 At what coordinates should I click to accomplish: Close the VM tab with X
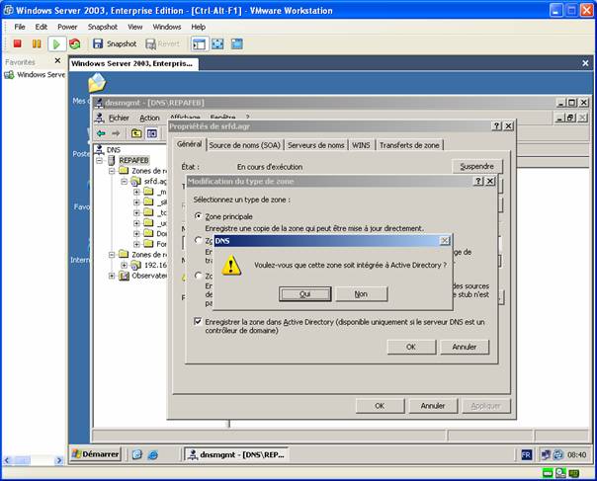point(585,63)
